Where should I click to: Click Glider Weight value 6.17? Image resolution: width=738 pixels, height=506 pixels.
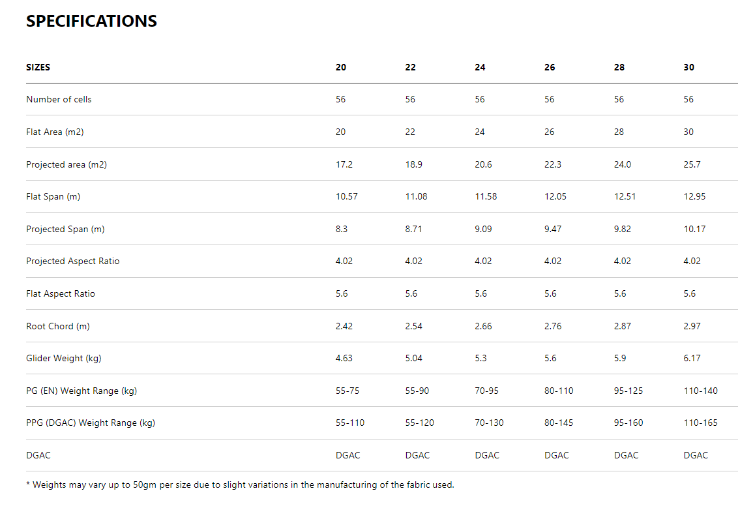pos(692,358)
